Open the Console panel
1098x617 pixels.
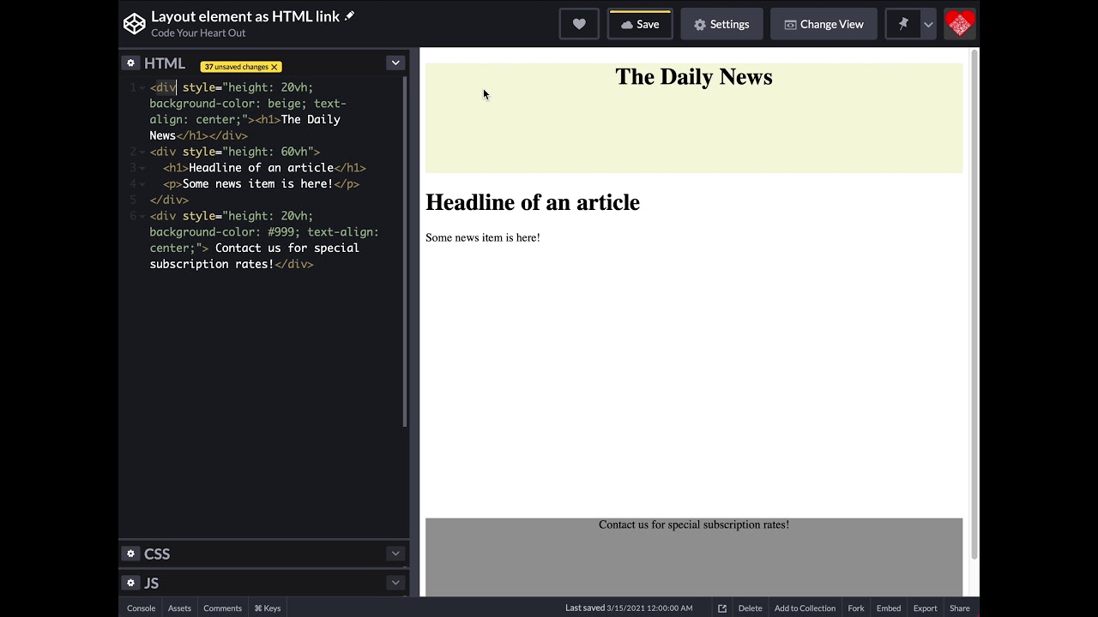[x=141, y=608]
